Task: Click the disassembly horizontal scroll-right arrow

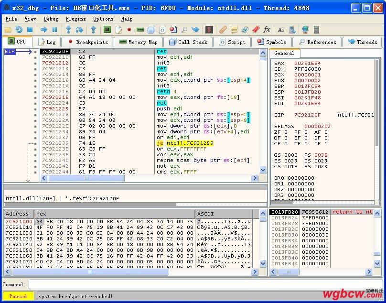Action: [255, 178]
